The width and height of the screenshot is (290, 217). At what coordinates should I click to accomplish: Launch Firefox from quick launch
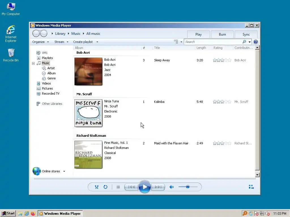33,214
